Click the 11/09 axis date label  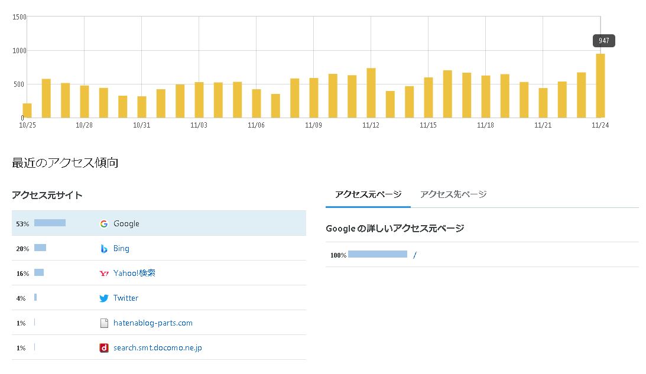tap(313, 125)
